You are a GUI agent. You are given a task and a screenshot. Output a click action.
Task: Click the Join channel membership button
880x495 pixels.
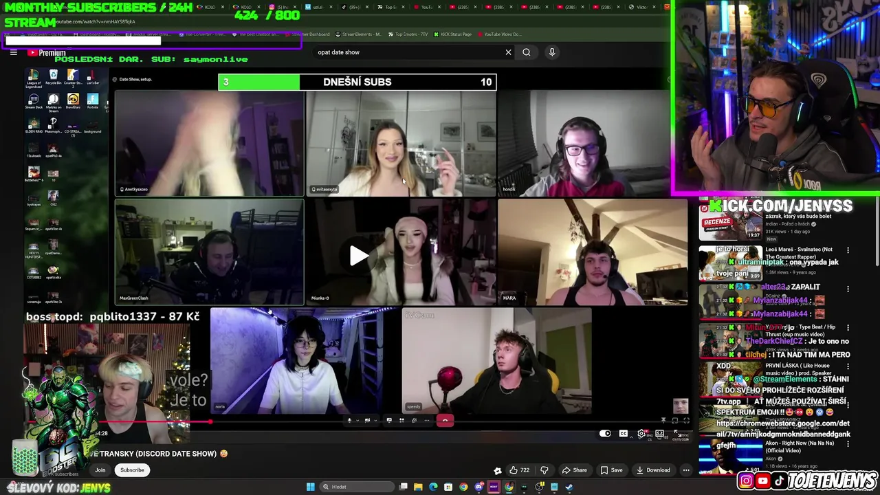pyautogui.click(x=100, y=470)
